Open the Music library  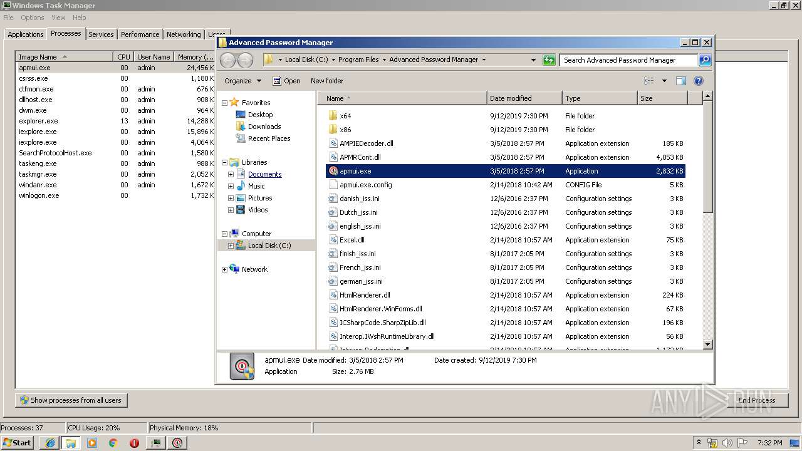tap(256, 186)
